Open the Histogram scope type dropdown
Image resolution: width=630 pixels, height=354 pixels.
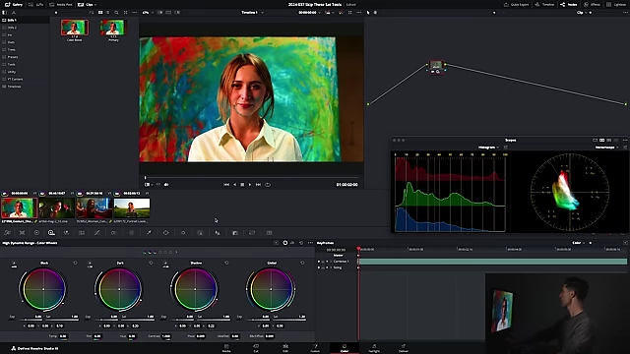point(488,147)
